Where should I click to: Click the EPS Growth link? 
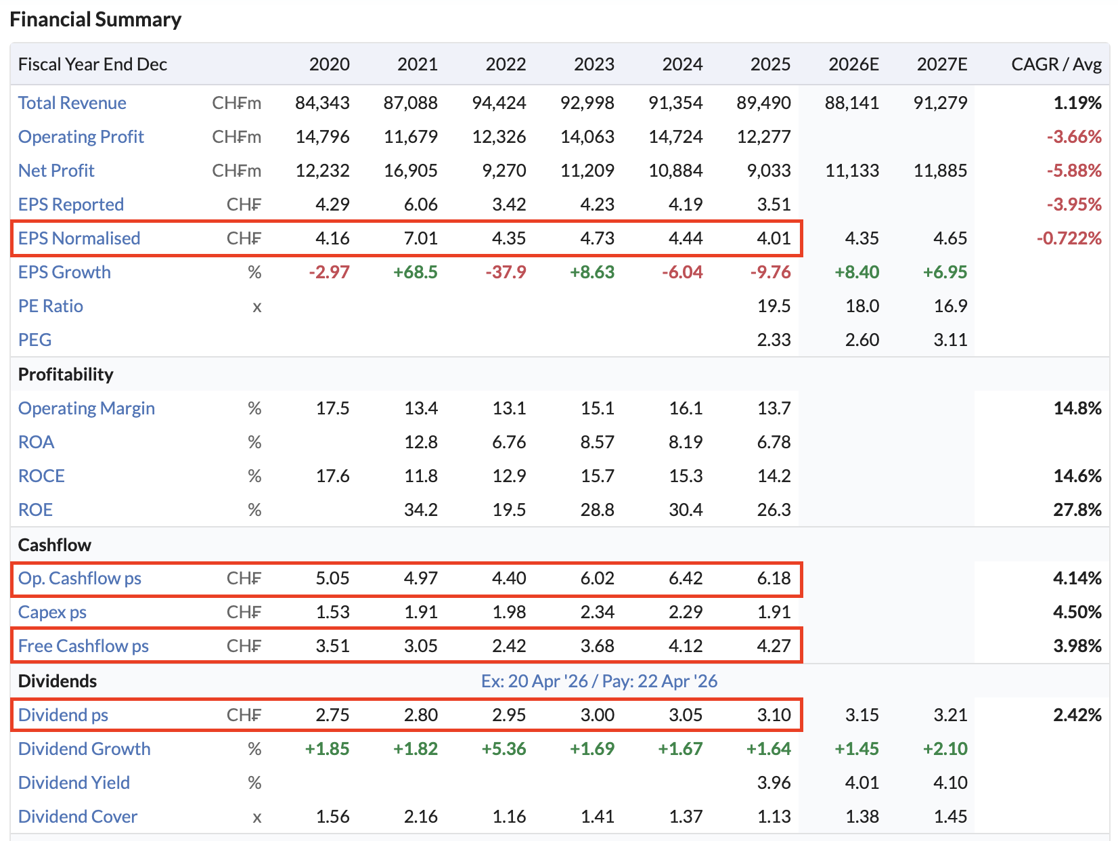(64, 272)
